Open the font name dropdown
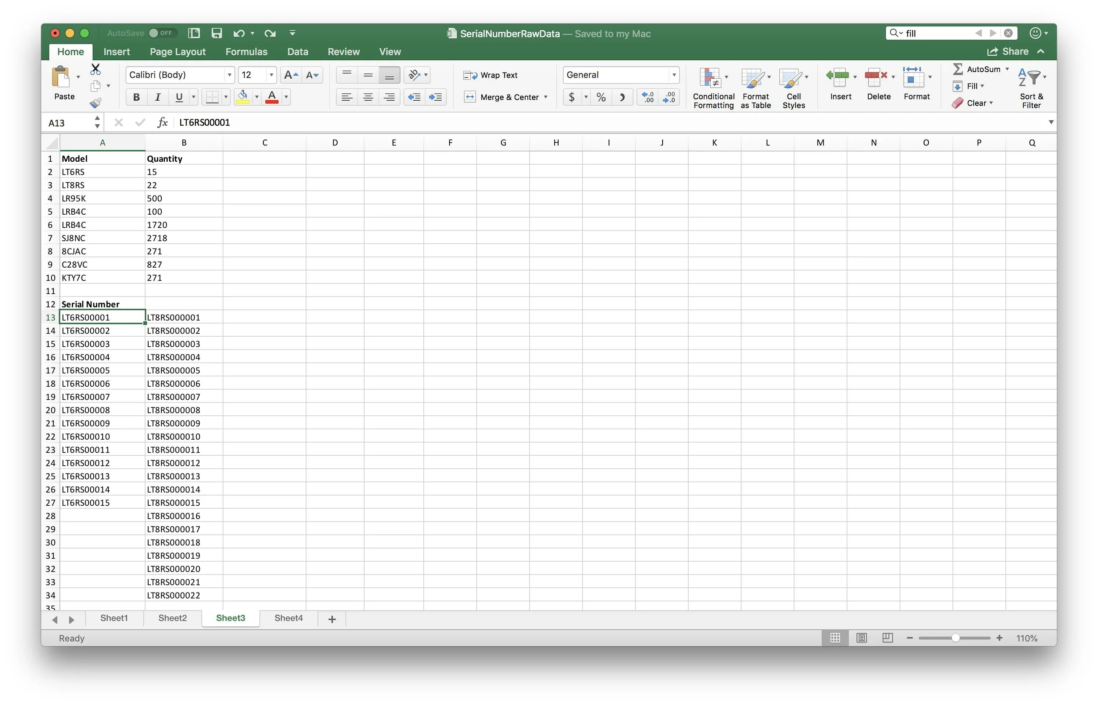Screen dimensions: 1098x705 [x=229, y=75]
